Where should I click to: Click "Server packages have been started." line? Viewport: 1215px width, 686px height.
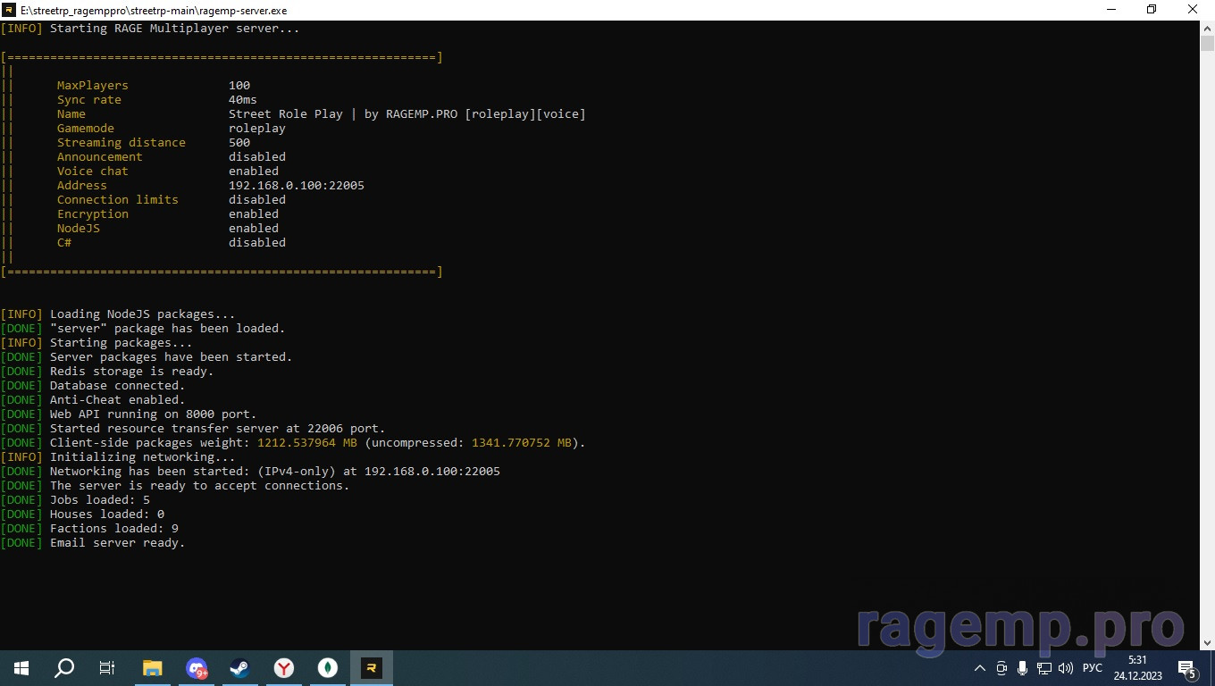147,357
